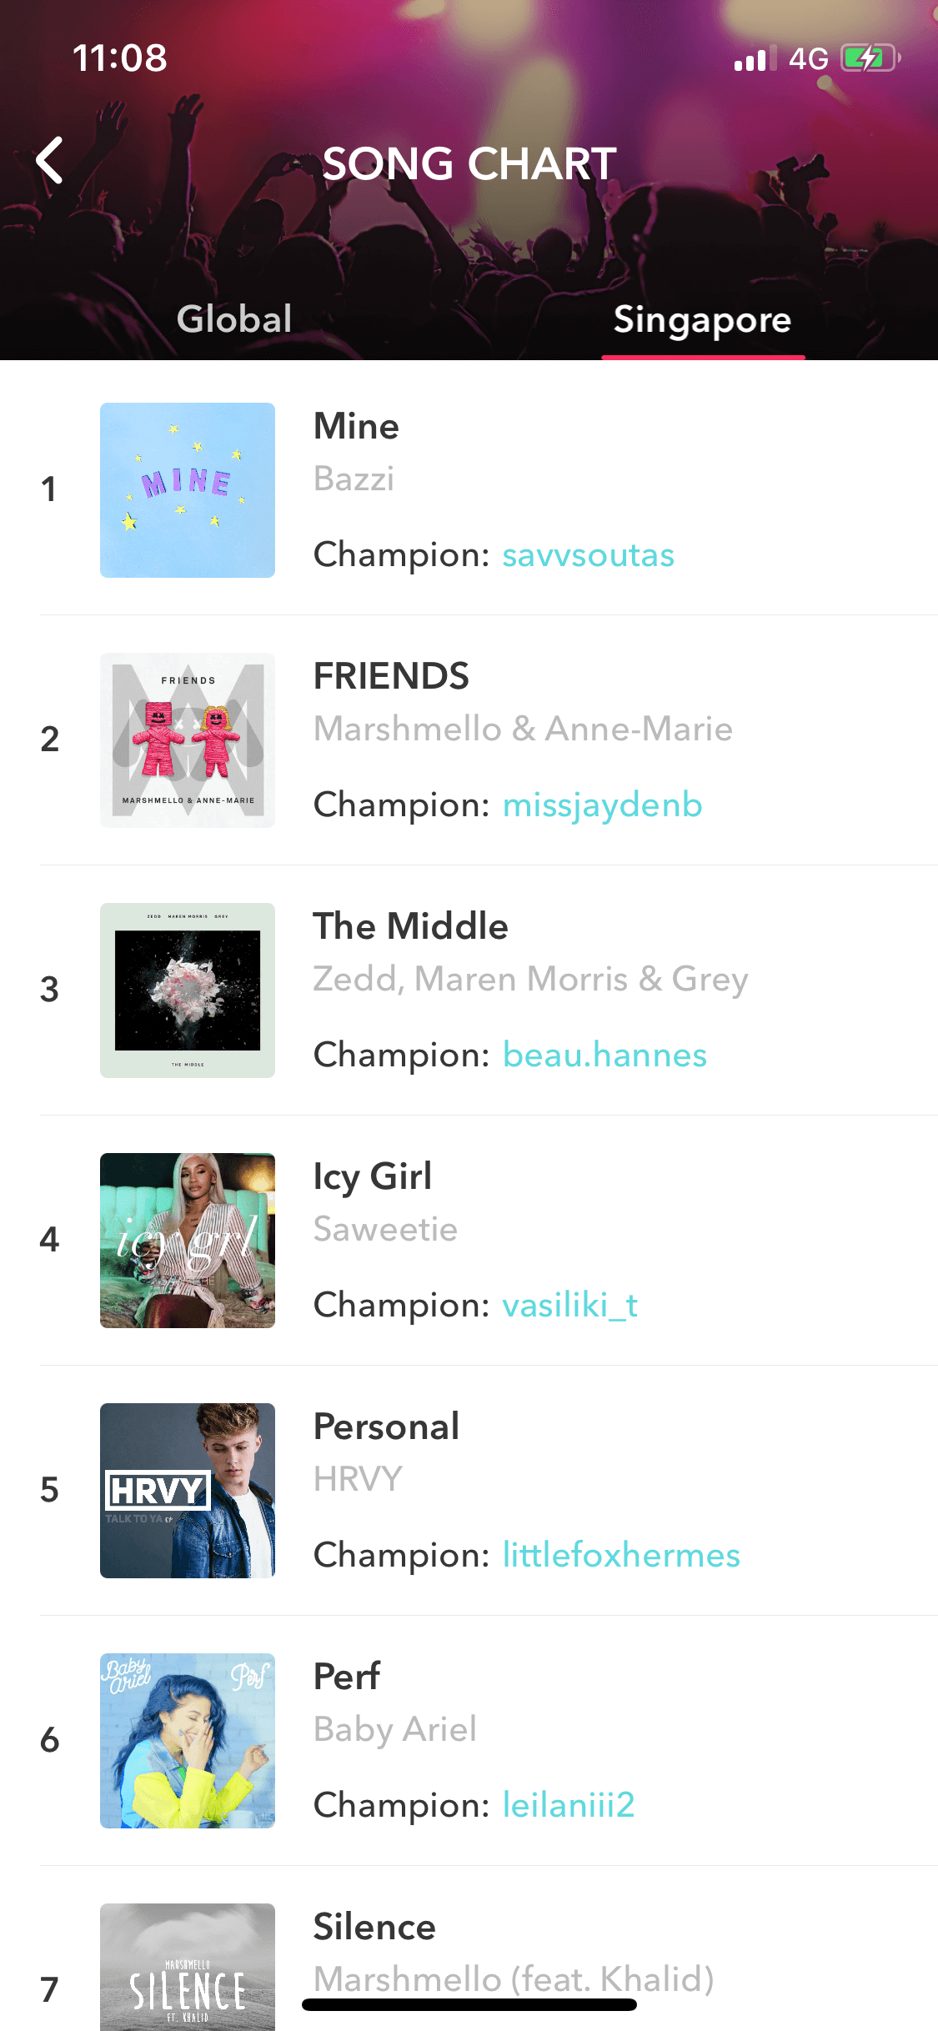Open champion profile savvsoutas
Image resolution: width=938 pixels, height=2031 pixels.
tap(588, 555)
